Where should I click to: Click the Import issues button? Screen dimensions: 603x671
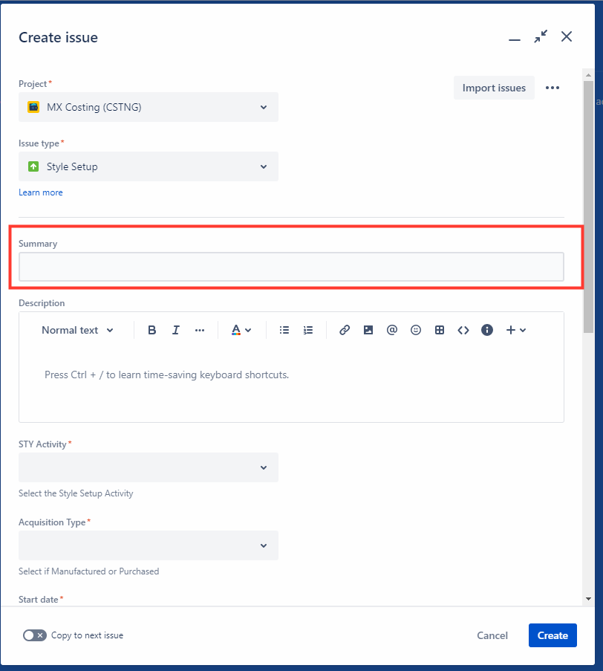click(494, 88)
